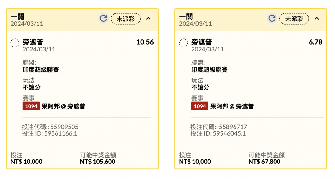Click bet code 55896717
This screenshot has height=179, width=335.
[233, 127]
